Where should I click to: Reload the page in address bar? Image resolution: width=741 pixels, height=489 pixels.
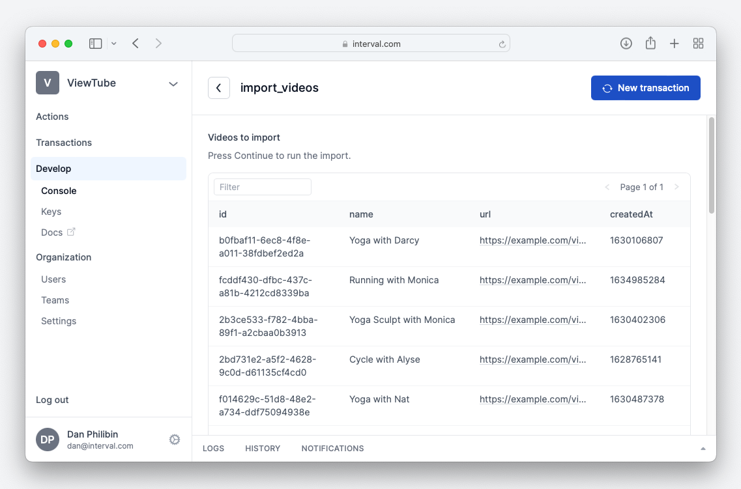click(502, 44)
